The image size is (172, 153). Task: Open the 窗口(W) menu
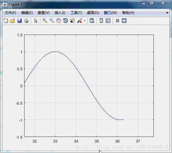pos(110,13)
